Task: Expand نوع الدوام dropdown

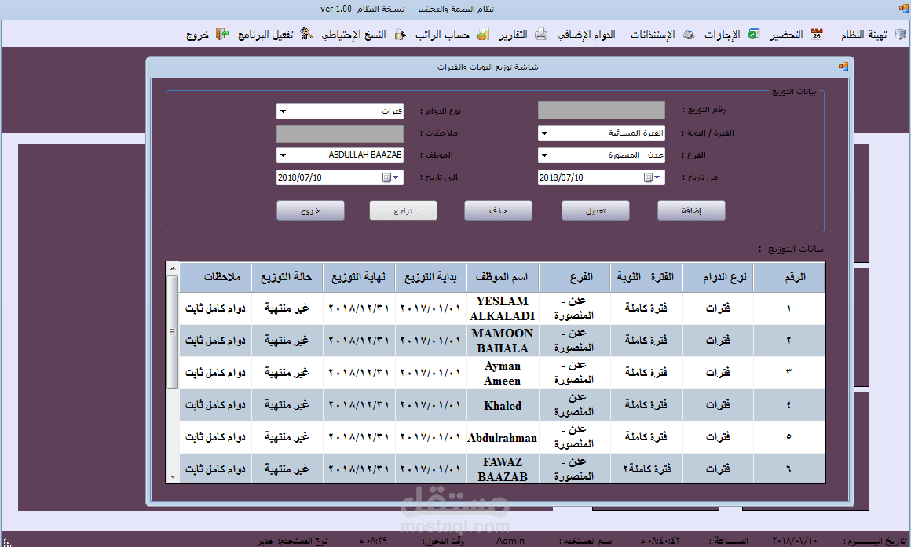Action: click(x=283, y=111)
